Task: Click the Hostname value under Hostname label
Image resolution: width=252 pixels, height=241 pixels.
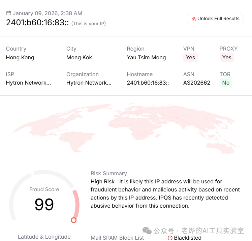Action: pos(148,83)
